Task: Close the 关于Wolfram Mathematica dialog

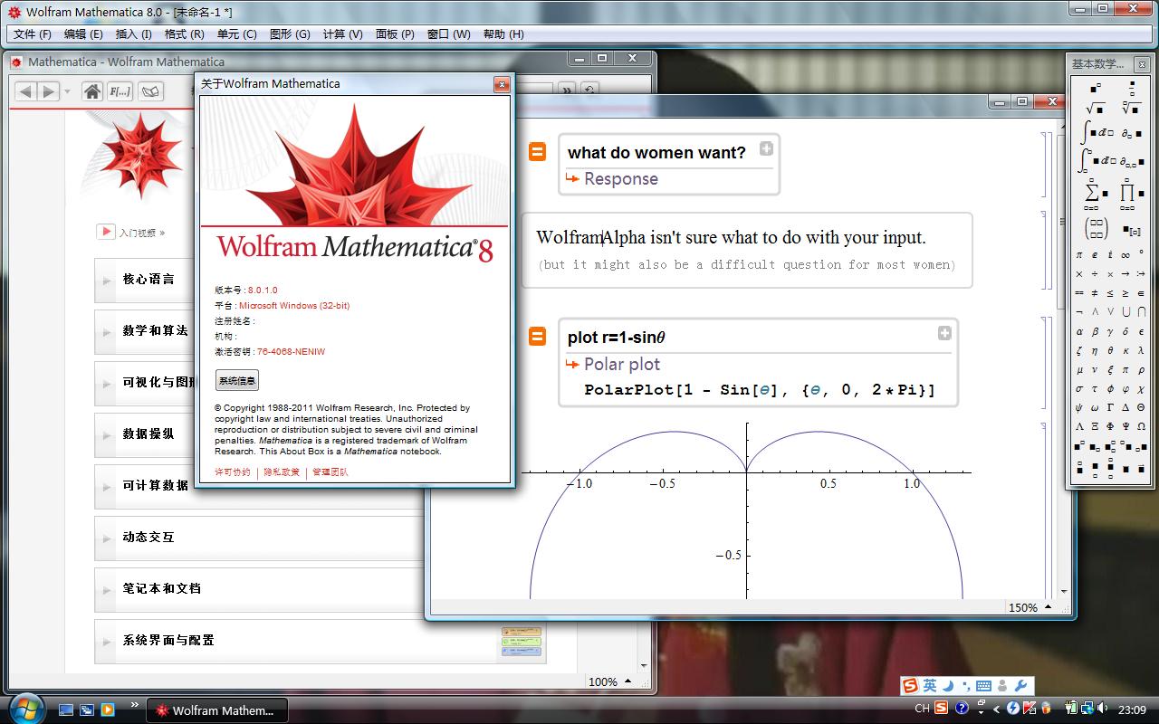Action: pos(502,84)
